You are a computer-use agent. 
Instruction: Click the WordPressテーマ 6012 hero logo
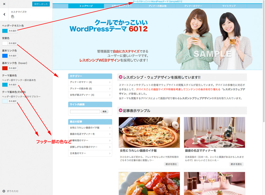109,26
